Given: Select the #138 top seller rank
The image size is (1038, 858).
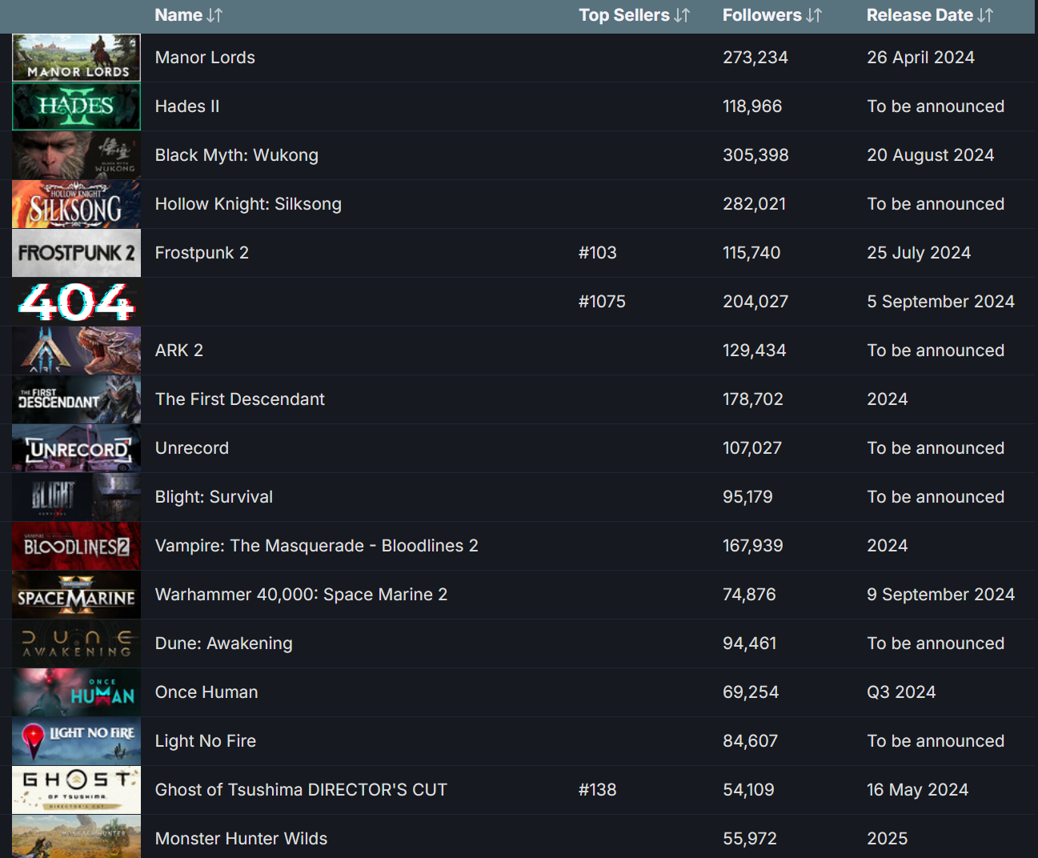Looking at the screenshot, I should tap(598, 790).
